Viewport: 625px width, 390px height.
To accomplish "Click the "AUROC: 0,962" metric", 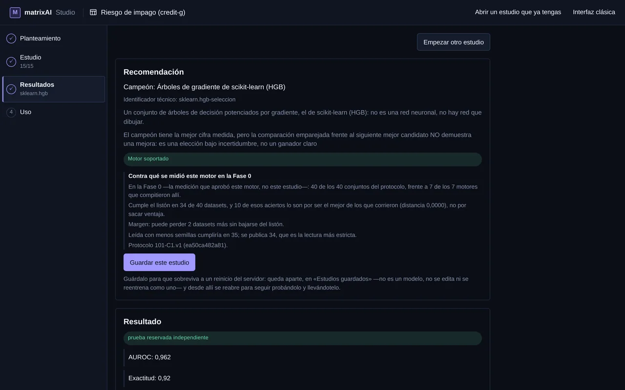I will [149, 357].
